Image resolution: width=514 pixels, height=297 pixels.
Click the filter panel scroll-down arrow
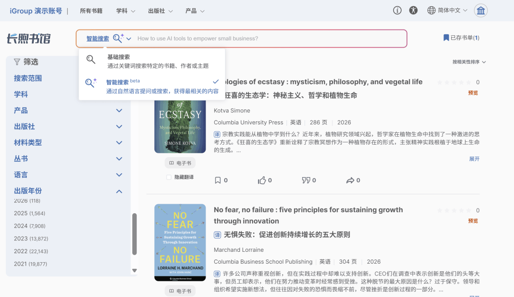coord(134,270)
